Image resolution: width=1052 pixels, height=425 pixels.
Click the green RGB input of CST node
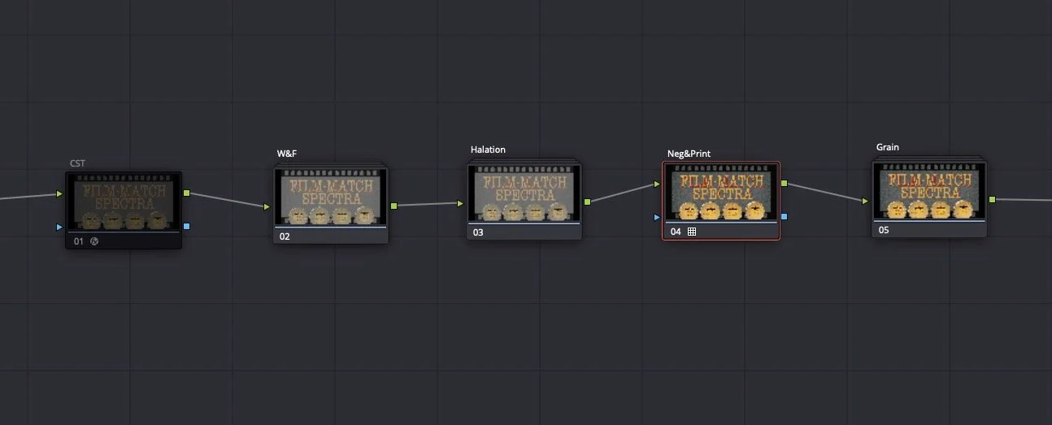[59, 194]
